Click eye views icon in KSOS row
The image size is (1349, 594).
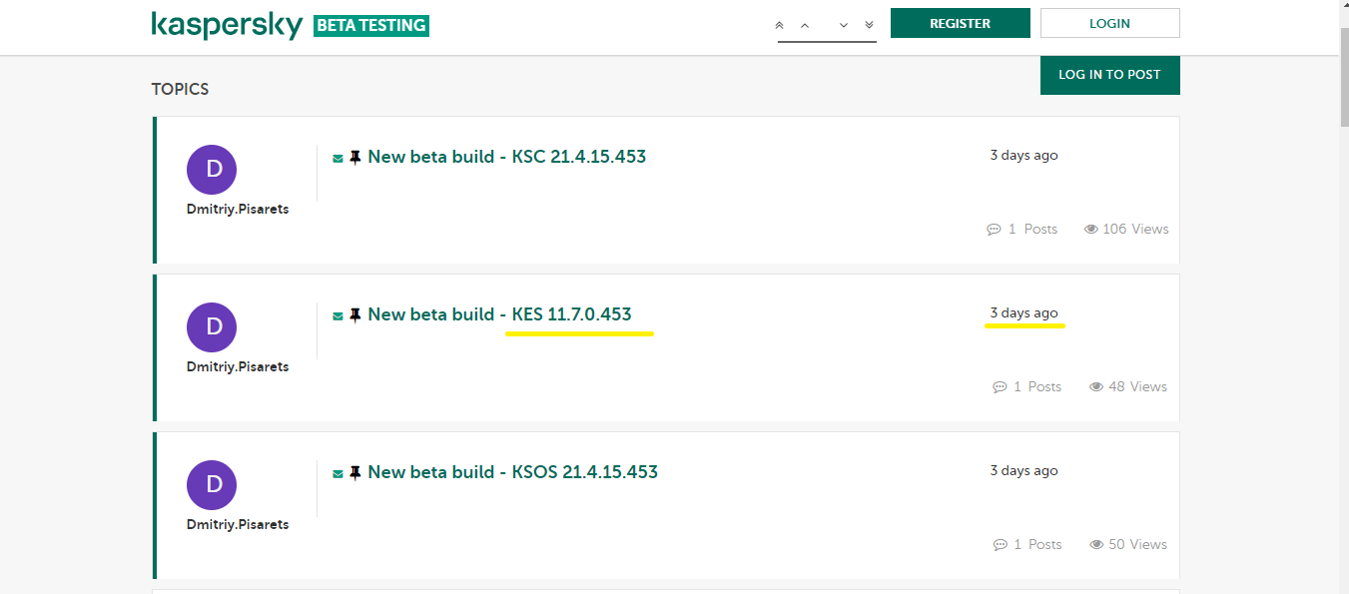point(1096,545)
